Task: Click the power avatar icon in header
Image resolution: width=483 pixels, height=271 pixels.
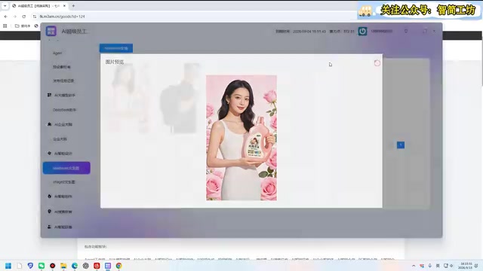Action: click(x=362, y=31)
